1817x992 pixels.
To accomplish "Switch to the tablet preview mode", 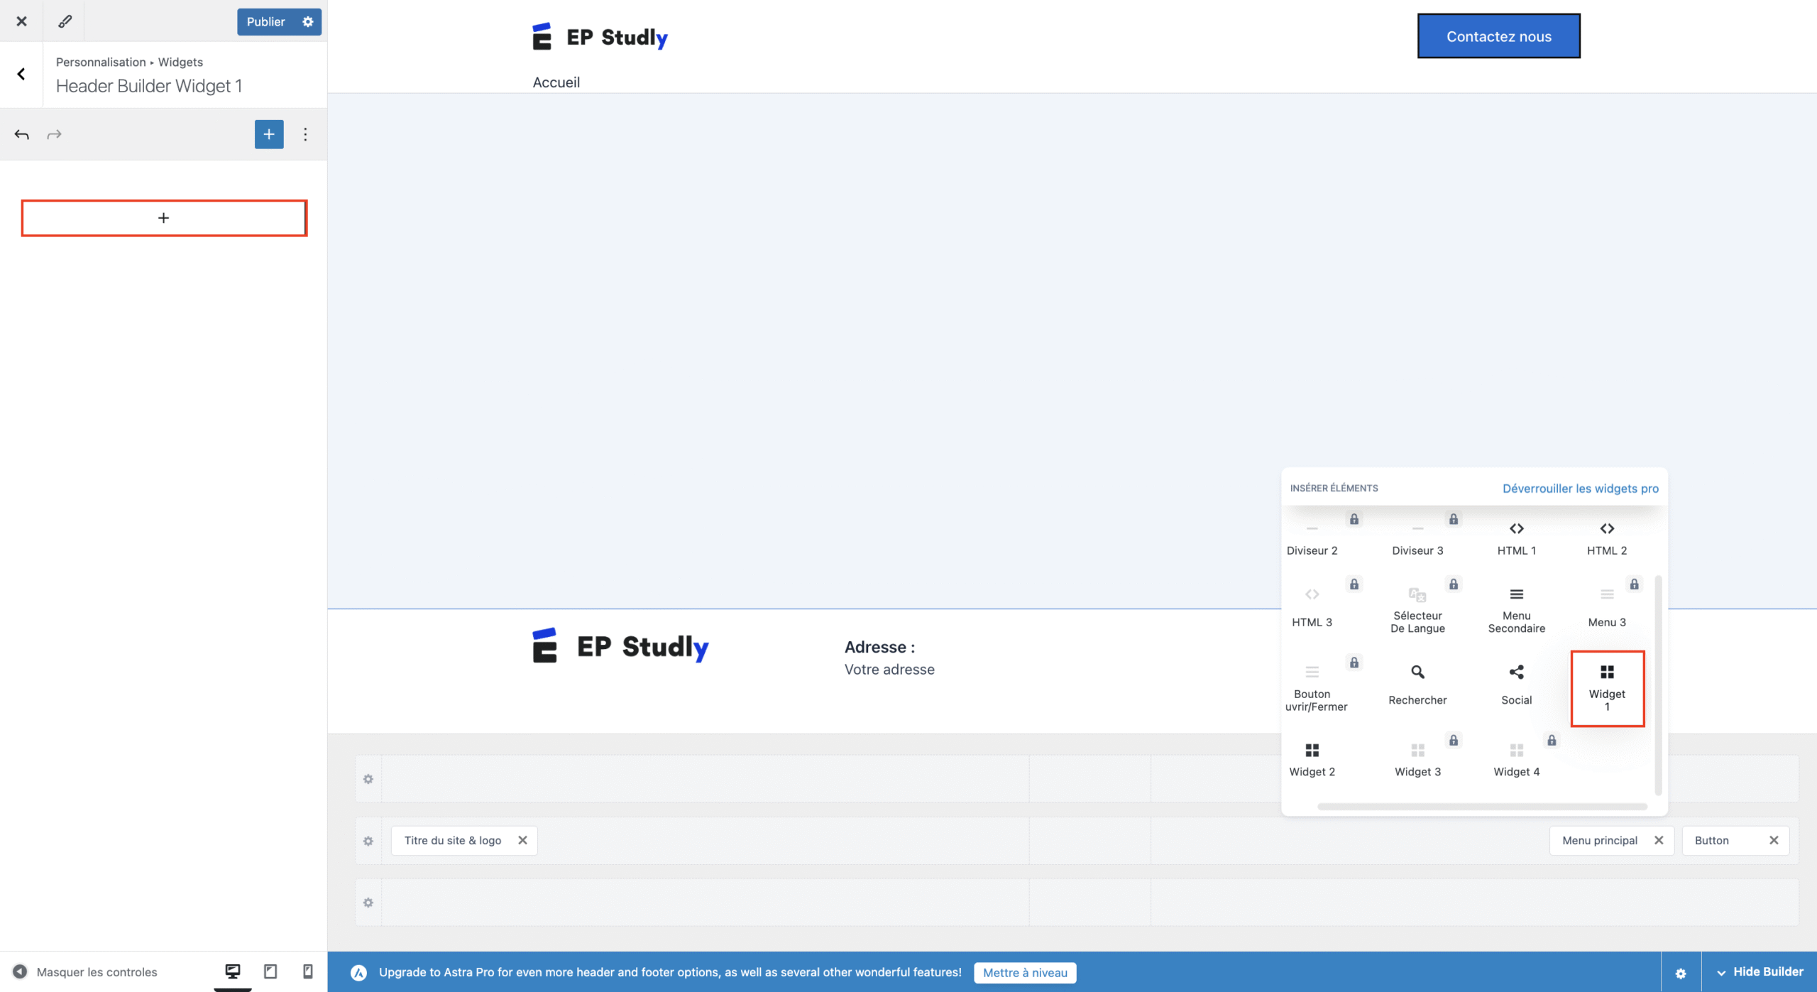I will 270,971.
